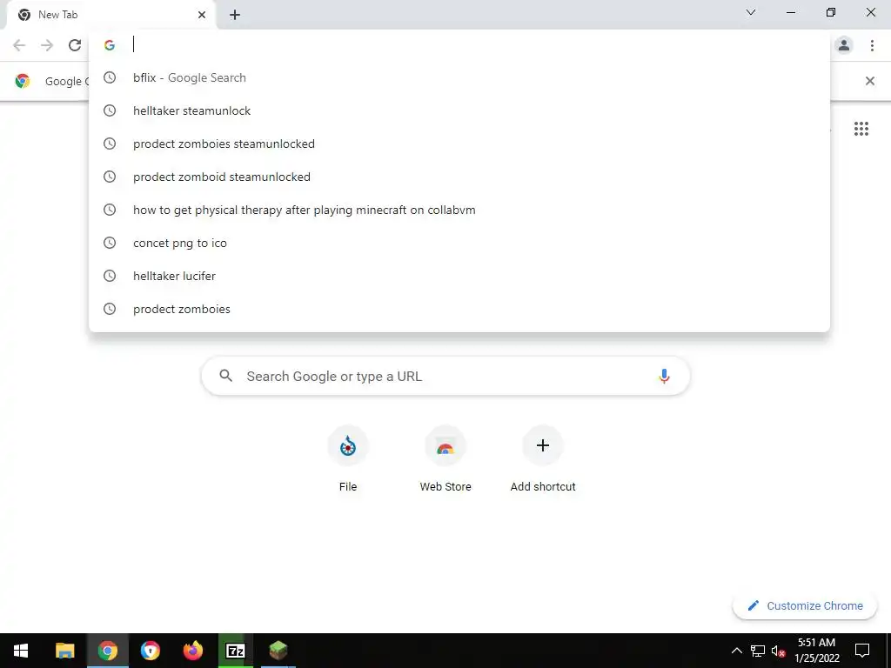Go back using the back arrow
The width and height of the screenshot is (891, 668).
19,45
